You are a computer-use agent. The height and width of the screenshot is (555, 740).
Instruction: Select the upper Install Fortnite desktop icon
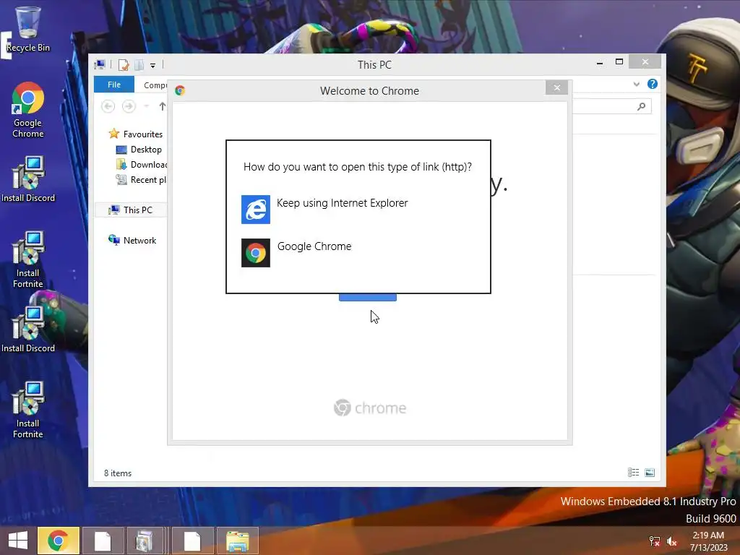click(x=28, y=259)
